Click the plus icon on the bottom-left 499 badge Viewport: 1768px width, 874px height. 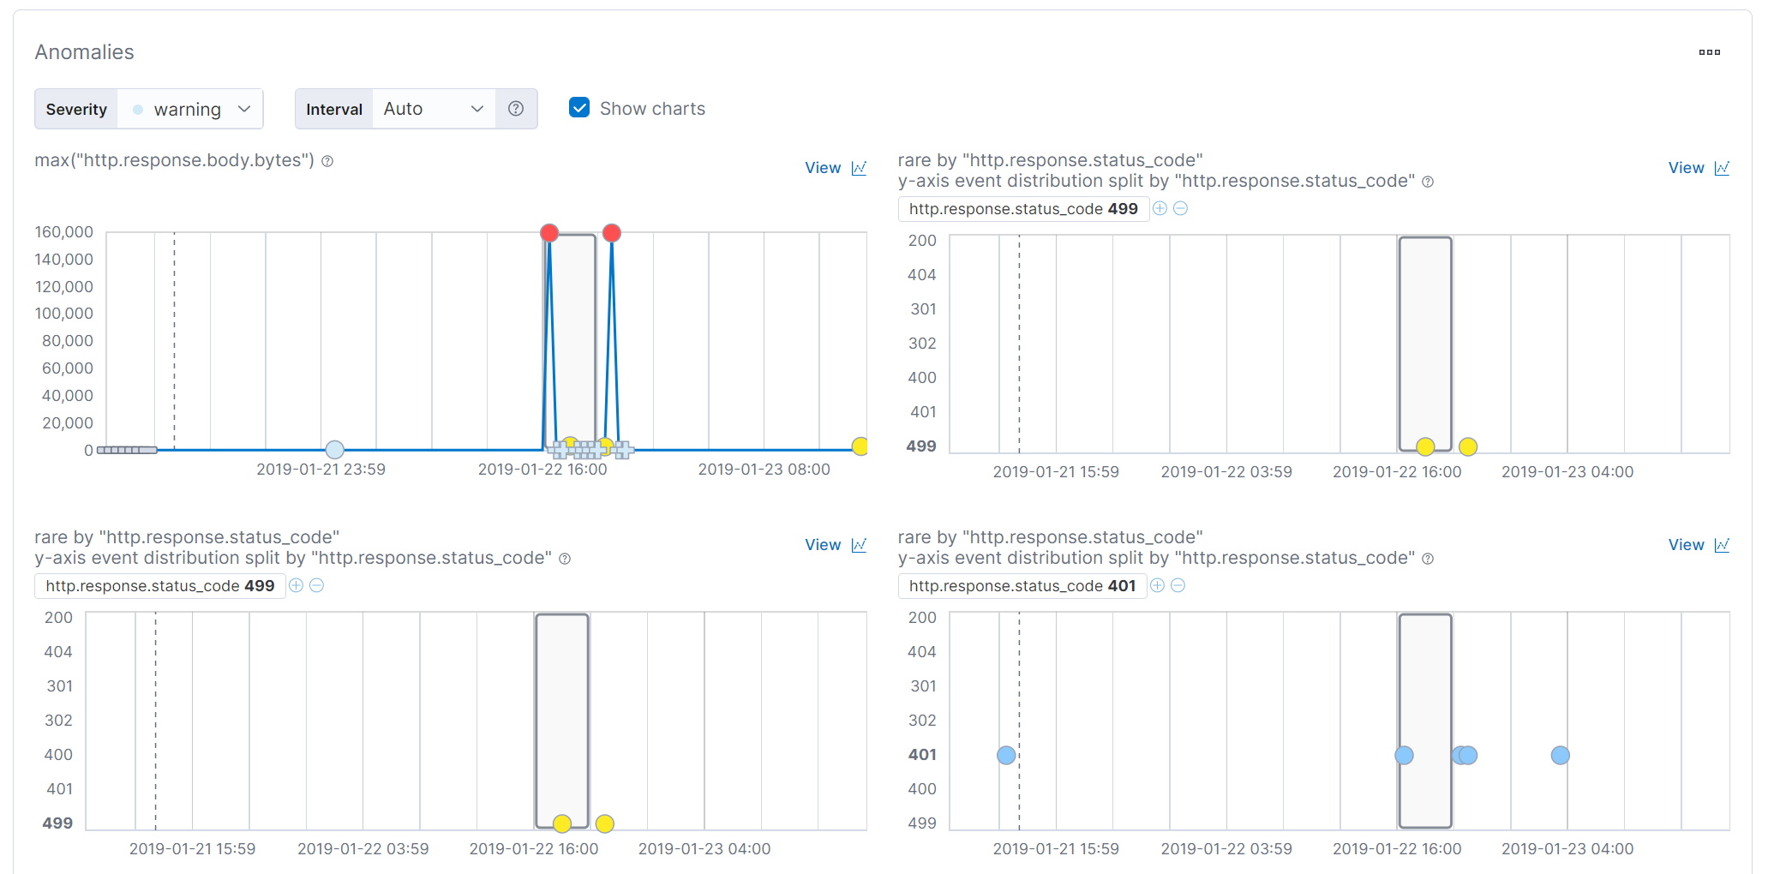(297, 585)
